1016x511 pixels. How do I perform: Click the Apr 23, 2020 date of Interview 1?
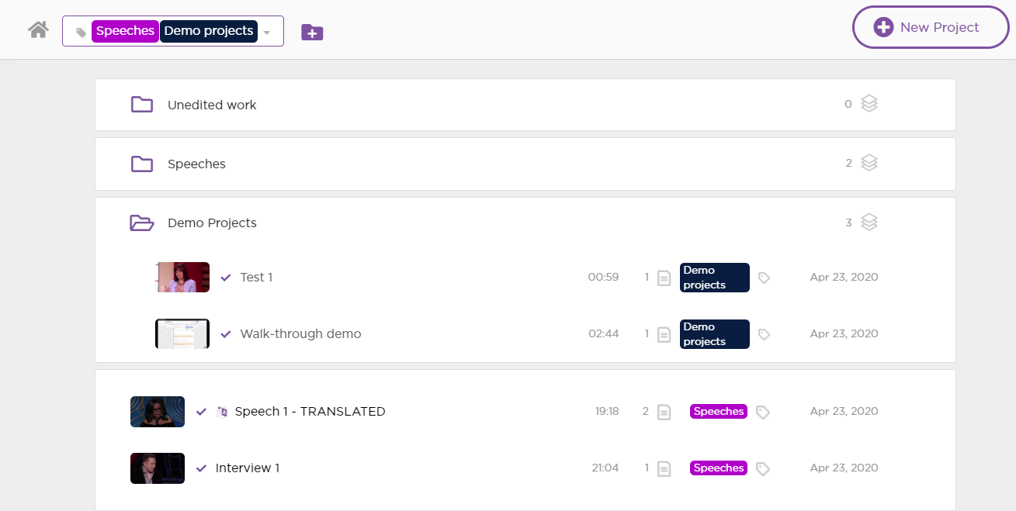tap(844, 468)
